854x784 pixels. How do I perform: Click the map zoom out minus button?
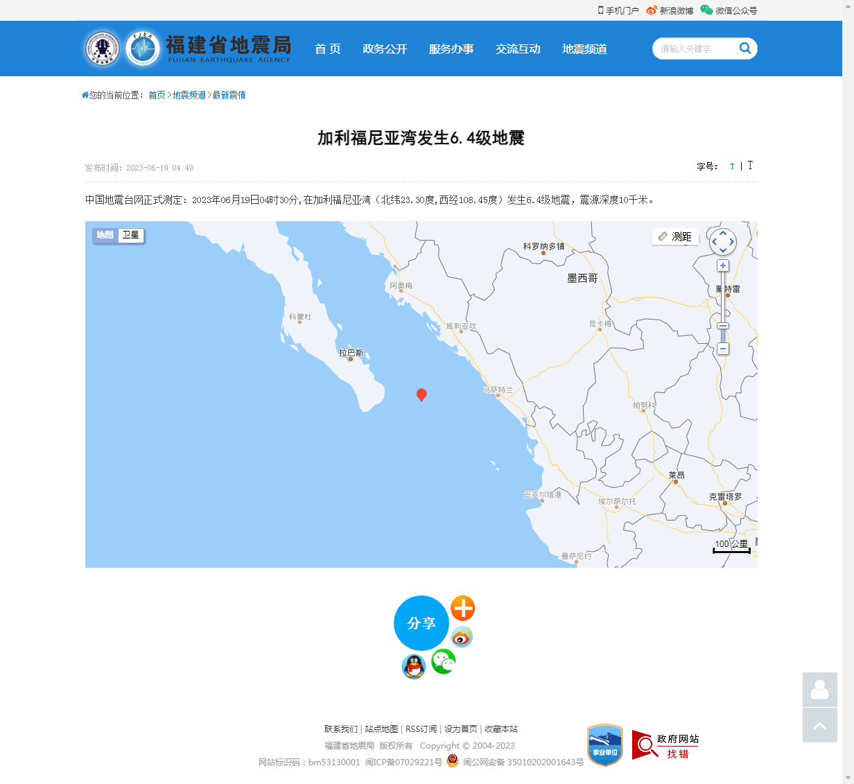point(723,349)
